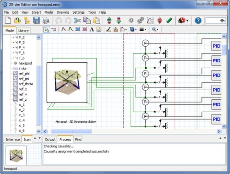Select the pink ellipse drawing tool

point(85,29)
